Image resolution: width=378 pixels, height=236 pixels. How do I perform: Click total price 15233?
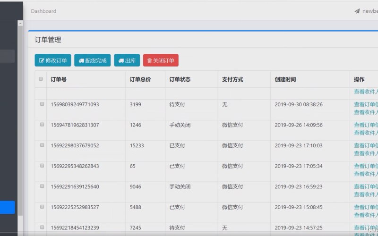pyautogui.click(x=137, y=145)
